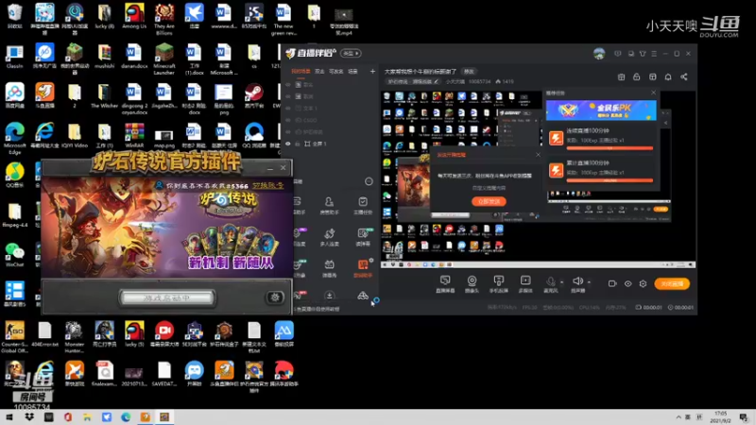Share the stream via share icon
This screenshot has width=756, height=425.
click(x=683, y=77)
